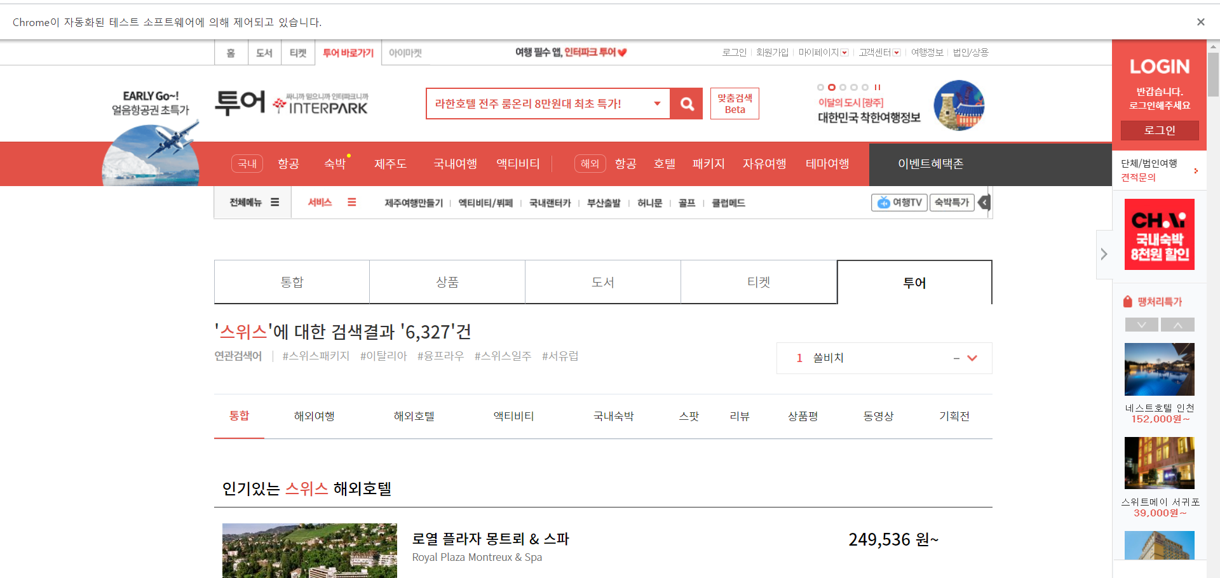Click the 홈 top tab
This screenshot has height=578, width=1220.
[231, 53]
